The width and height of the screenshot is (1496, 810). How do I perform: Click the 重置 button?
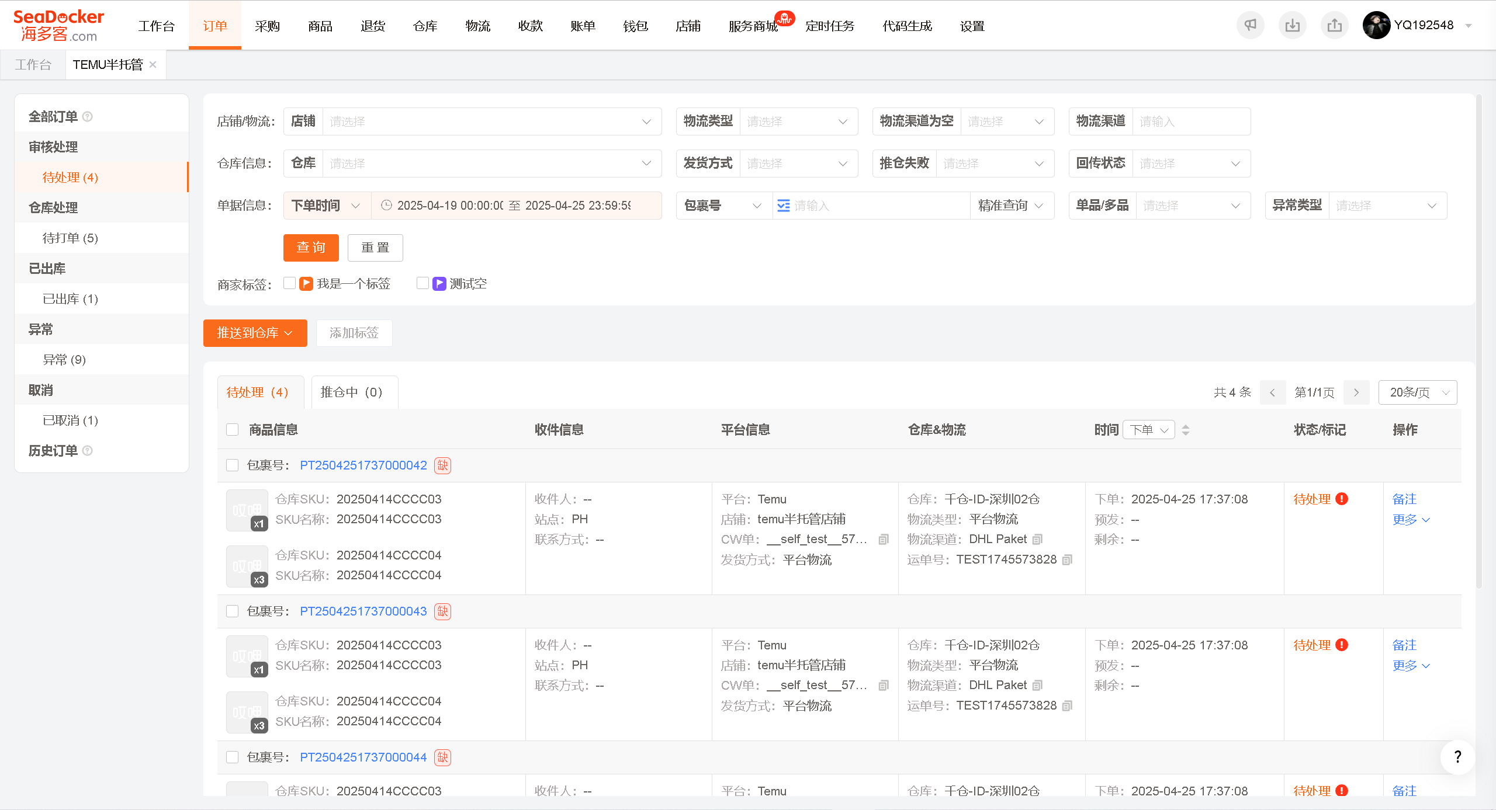pyautogui.click(x=375, y=248)
